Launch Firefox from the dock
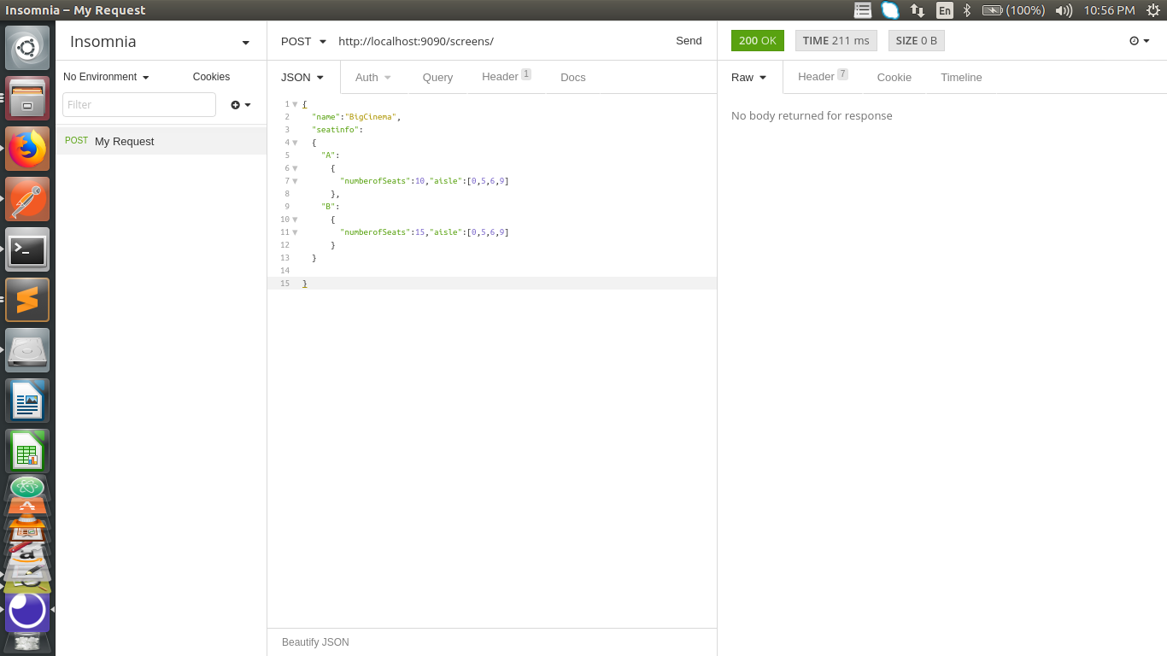The width and height of the screenshot is (1167, 656). 27,148
